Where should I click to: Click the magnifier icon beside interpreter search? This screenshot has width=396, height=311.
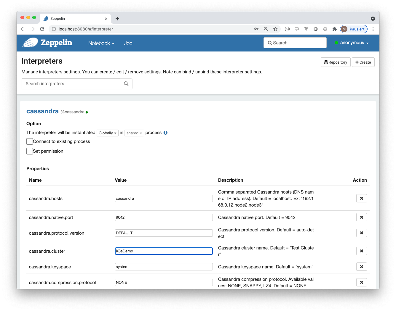point(126,84)
